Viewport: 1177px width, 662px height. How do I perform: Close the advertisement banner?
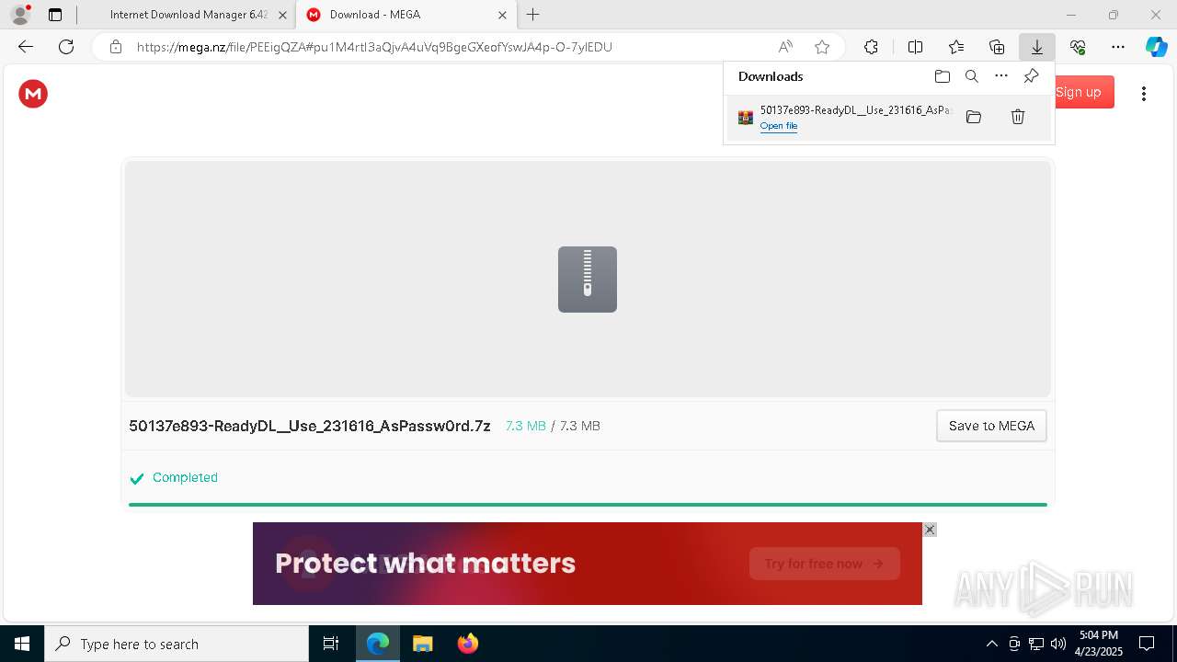pos(930,530)
